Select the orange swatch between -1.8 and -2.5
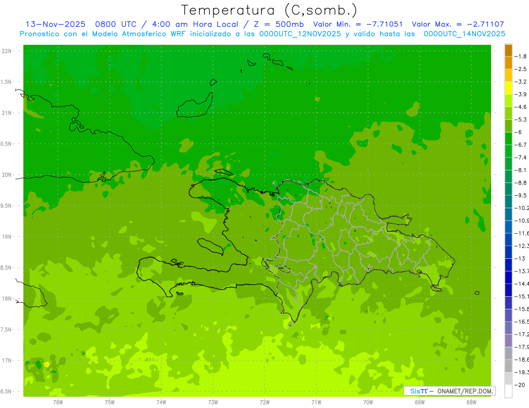 (x=508, y=62)
